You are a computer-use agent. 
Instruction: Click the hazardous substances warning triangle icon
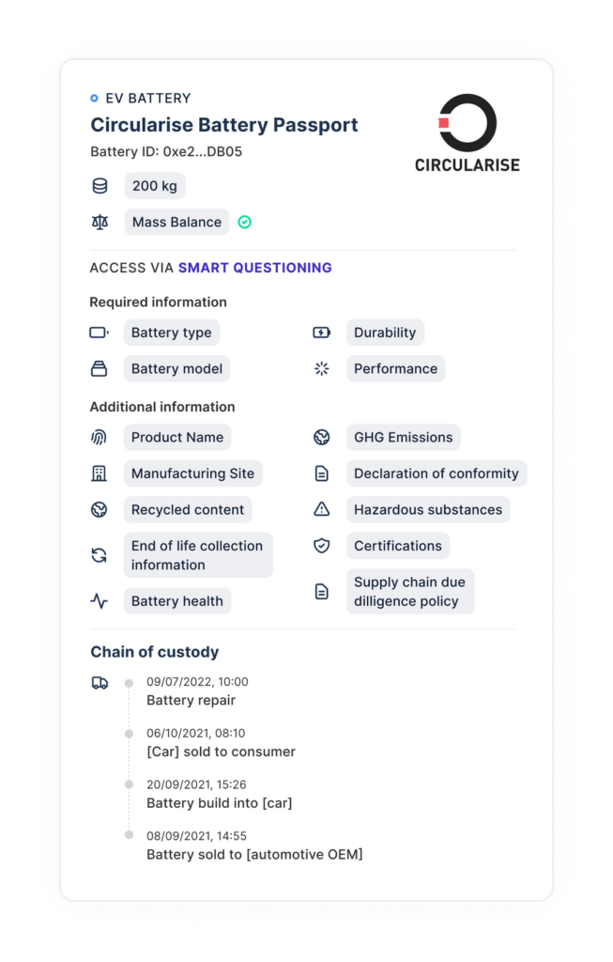pos(322,510)
